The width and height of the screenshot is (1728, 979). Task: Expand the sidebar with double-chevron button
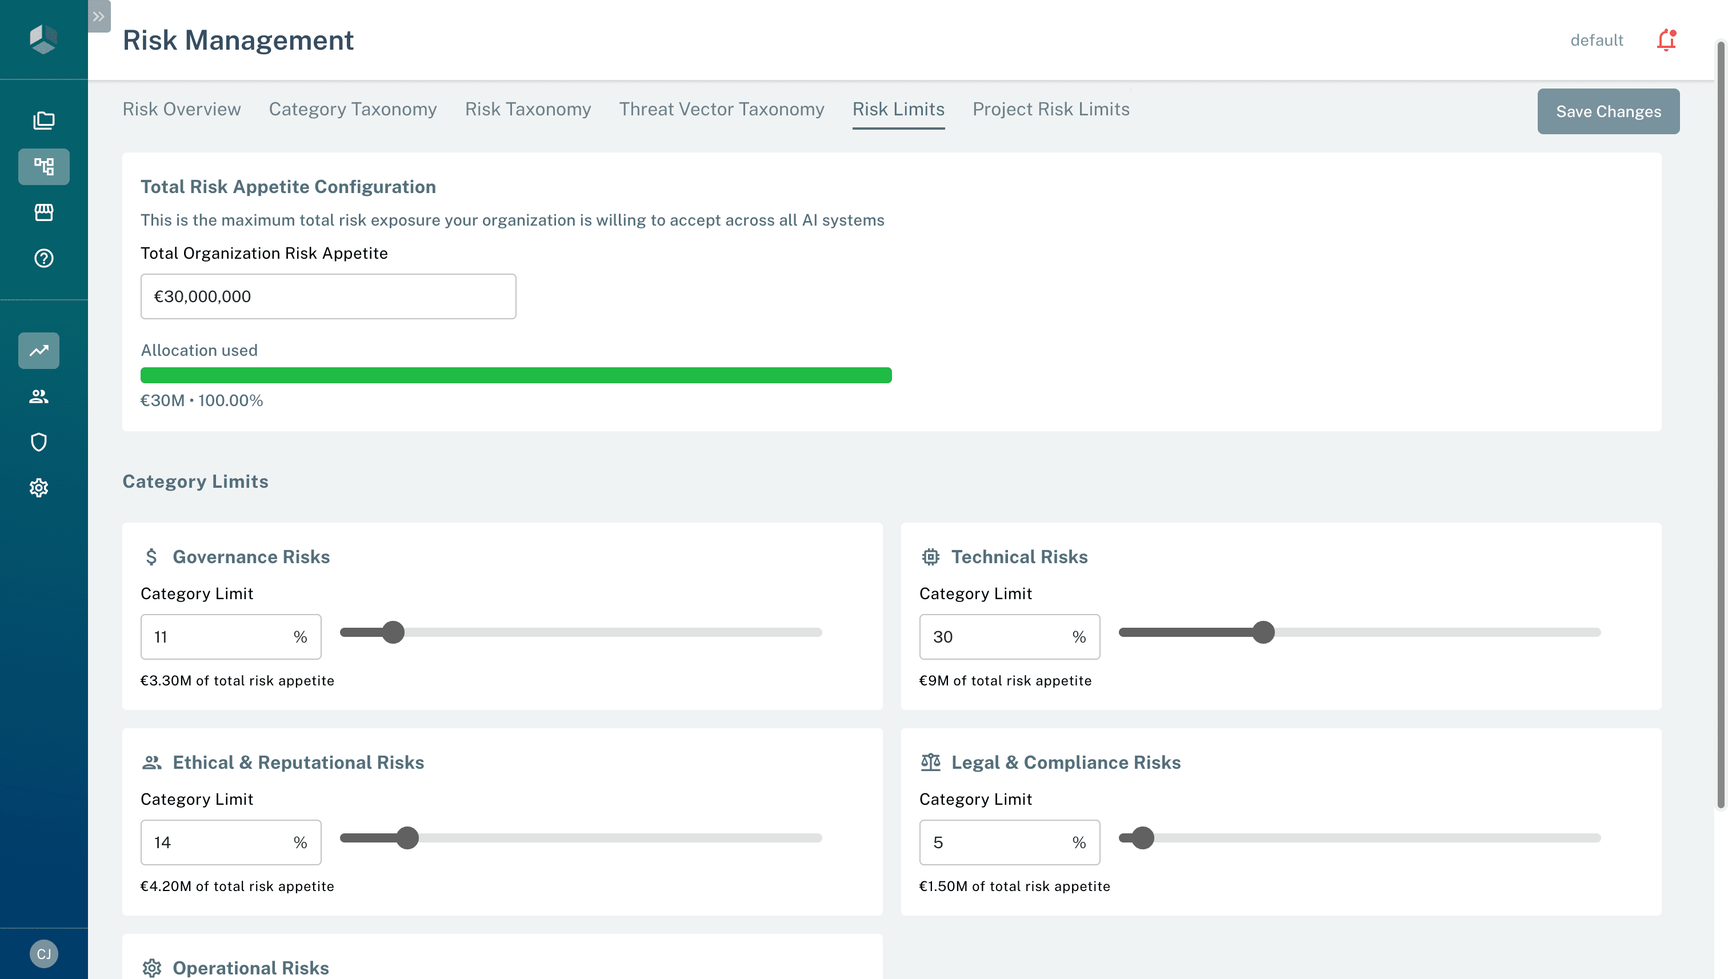coord(99,16)
